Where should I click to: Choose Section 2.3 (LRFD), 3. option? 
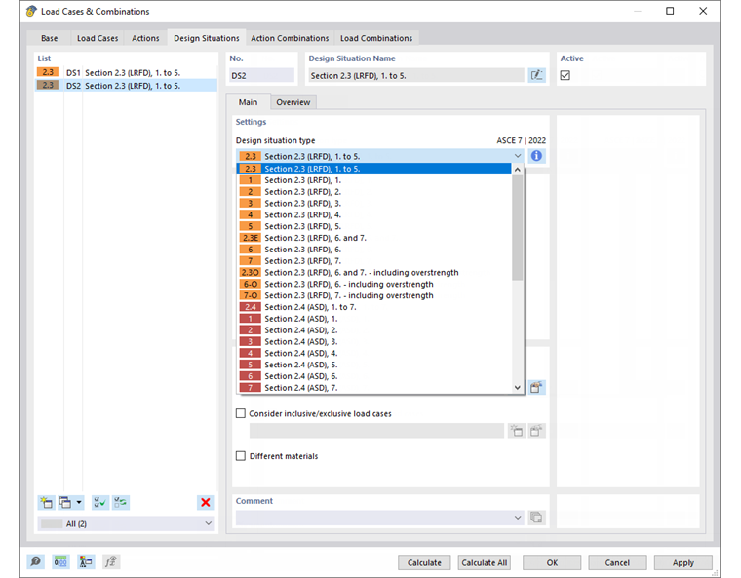373,203
